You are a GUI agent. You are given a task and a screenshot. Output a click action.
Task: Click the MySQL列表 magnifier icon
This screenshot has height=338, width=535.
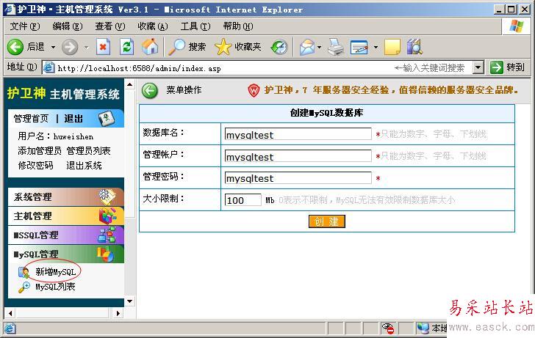[24, 287]
